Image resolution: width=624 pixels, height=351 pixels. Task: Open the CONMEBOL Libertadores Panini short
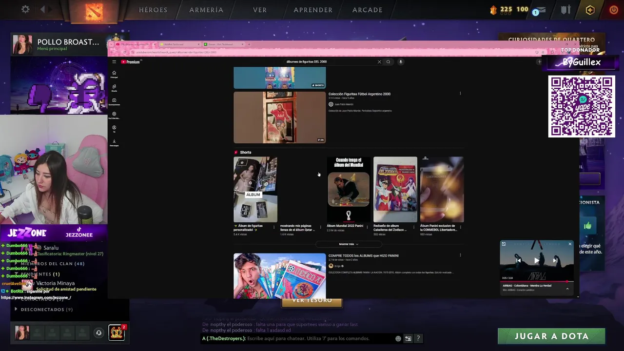pos(442,190)
